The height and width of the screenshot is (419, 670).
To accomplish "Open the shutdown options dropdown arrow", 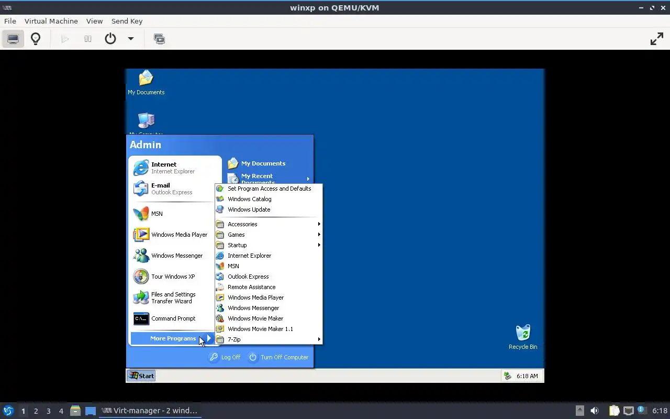I will click(131, 39).
